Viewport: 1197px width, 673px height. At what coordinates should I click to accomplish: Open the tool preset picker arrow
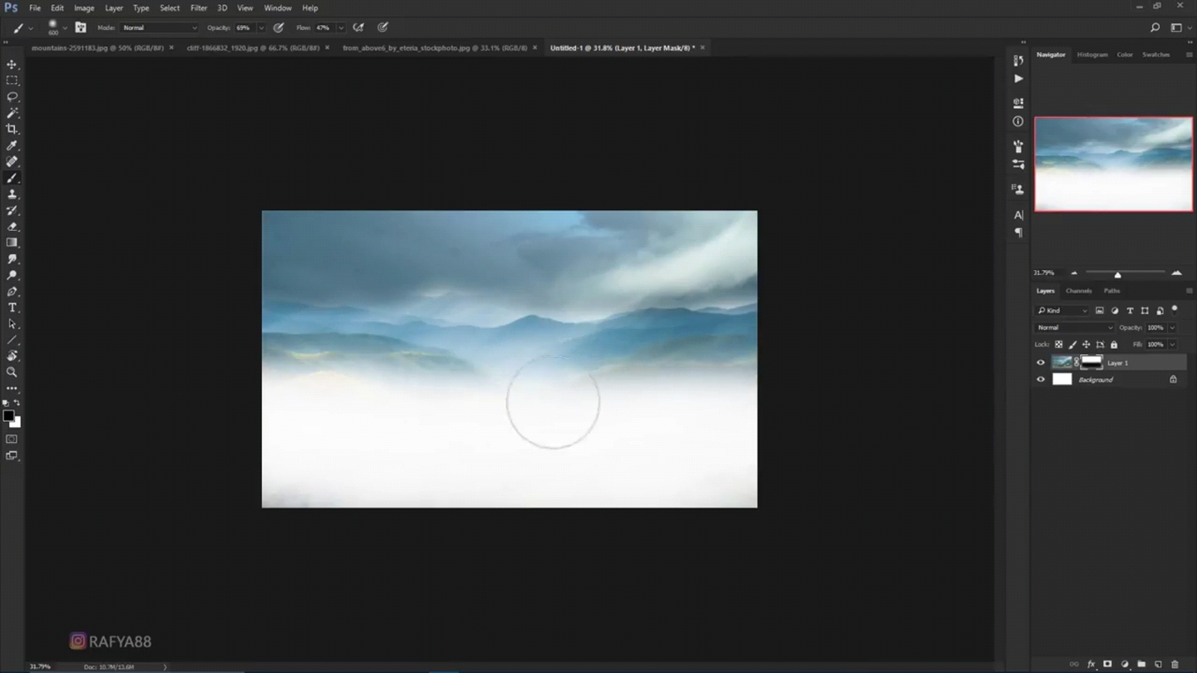(x=31, y=27)
